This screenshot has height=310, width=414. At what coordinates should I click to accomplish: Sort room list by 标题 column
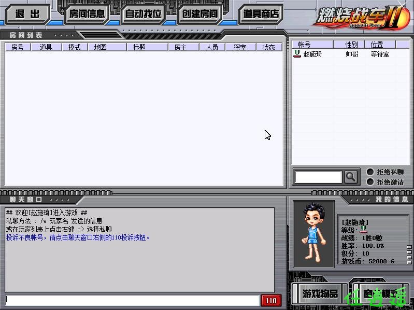pyautogui.click(x=147, y=47)
